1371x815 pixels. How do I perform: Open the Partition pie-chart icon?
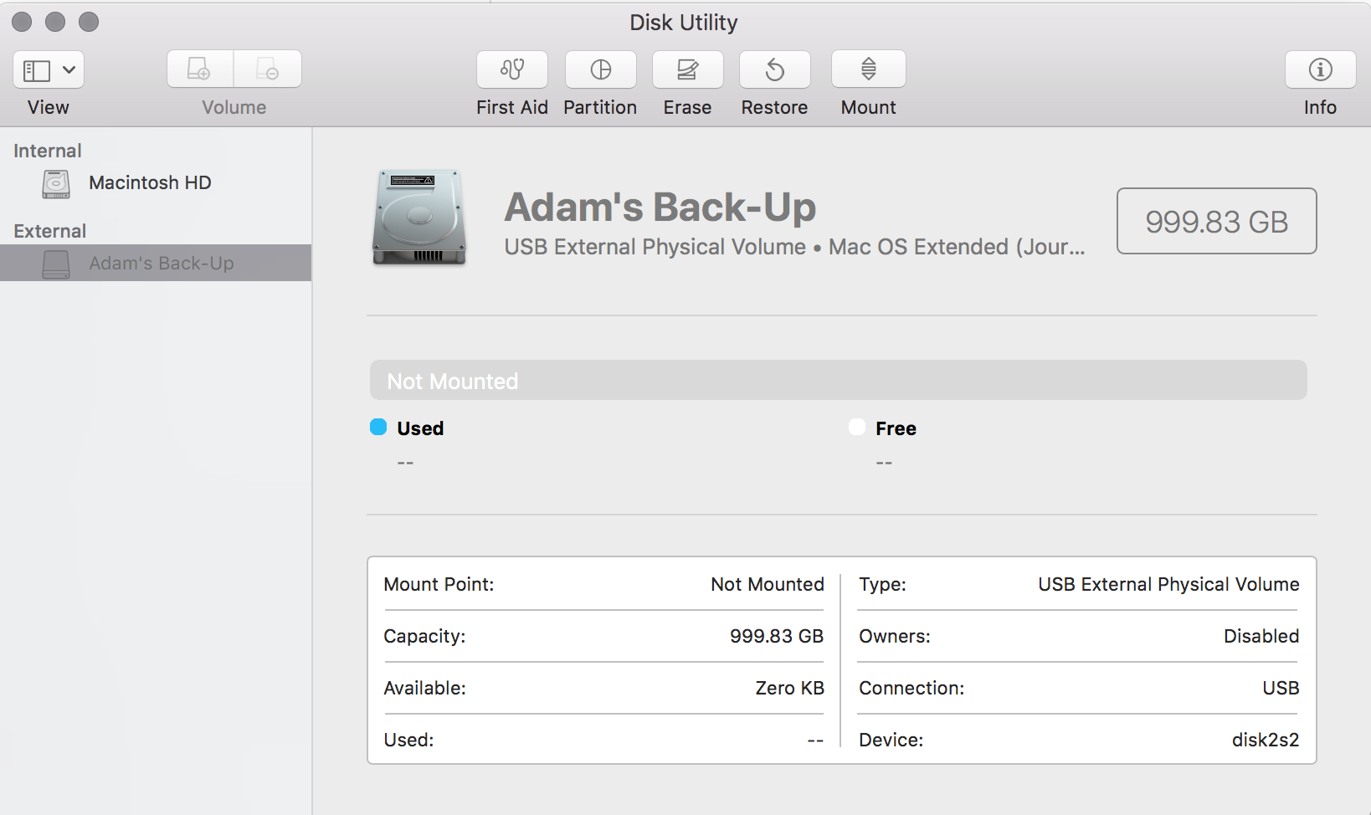(601, 69)
